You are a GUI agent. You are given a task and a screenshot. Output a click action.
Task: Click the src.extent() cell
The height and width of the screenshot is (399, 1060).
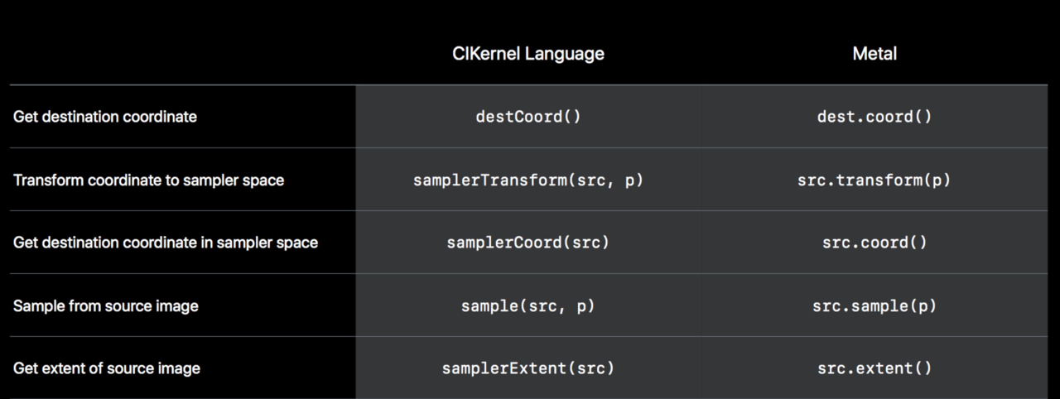[874, 368]
